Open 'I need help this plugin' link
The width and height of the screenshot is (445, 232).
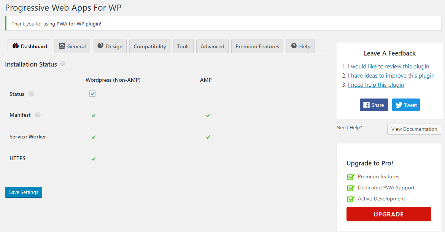click(x=376, y=84)
